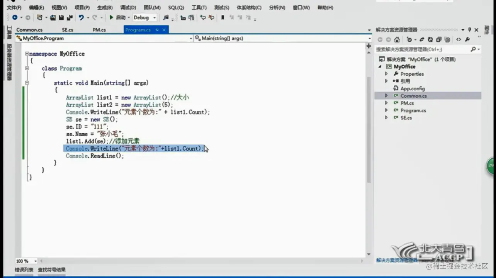Switch to the SE.cs editor tab
The image size is (496, 278).
click(x=67, y=30)
